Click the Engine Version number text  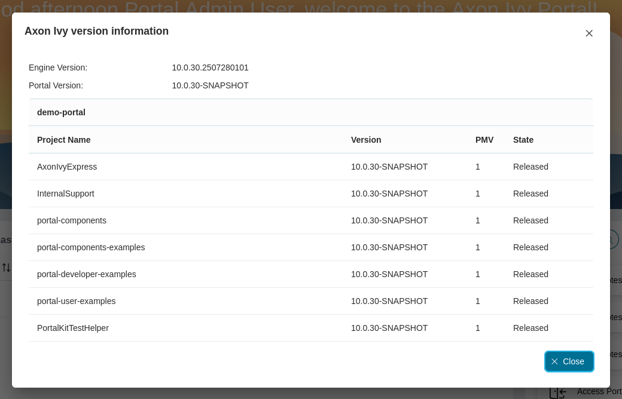click(x=210, y=67)
